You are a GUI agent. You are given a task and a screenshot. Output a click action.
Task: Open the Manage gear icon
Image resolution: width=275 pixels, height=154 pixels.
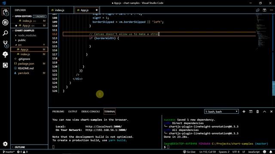coord(5,144)
